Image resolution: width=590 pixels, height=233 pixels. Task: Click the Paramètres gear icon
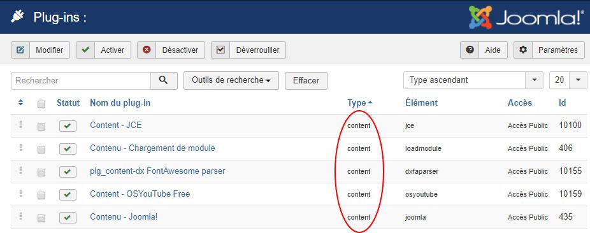(523, 50)
